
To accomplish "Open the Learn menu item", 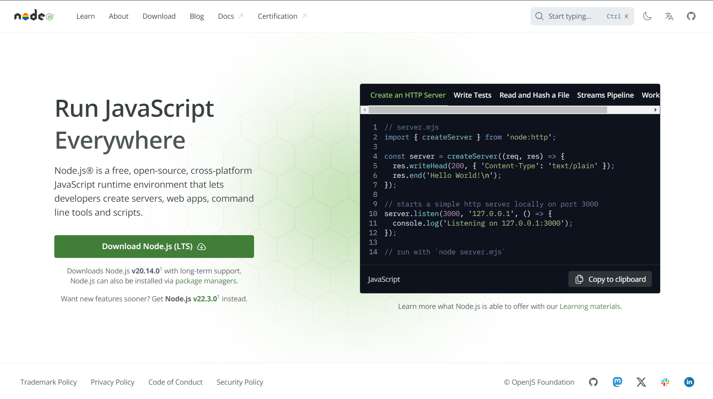I will [85, 16].
